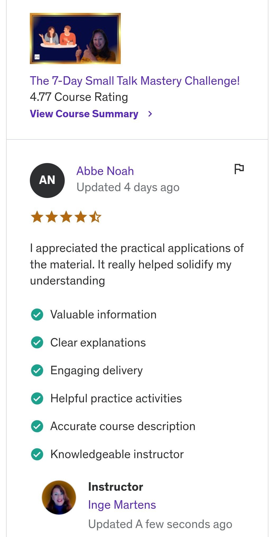Click the Inge Martens instructor profile photo

[x=59, y=498]
